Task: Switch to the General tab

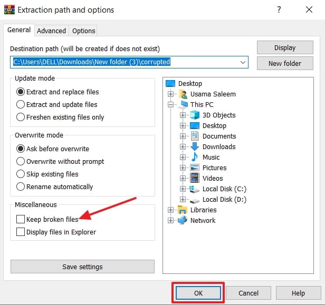Action: coord(19,30)
